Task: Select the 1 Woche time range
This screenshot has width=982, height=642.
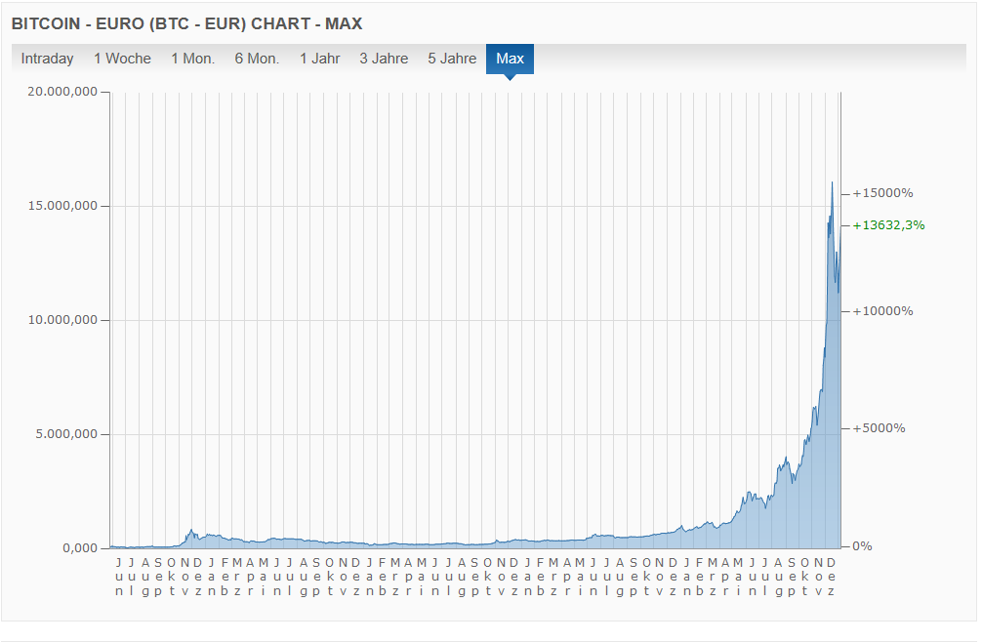Action: point(122,59)
